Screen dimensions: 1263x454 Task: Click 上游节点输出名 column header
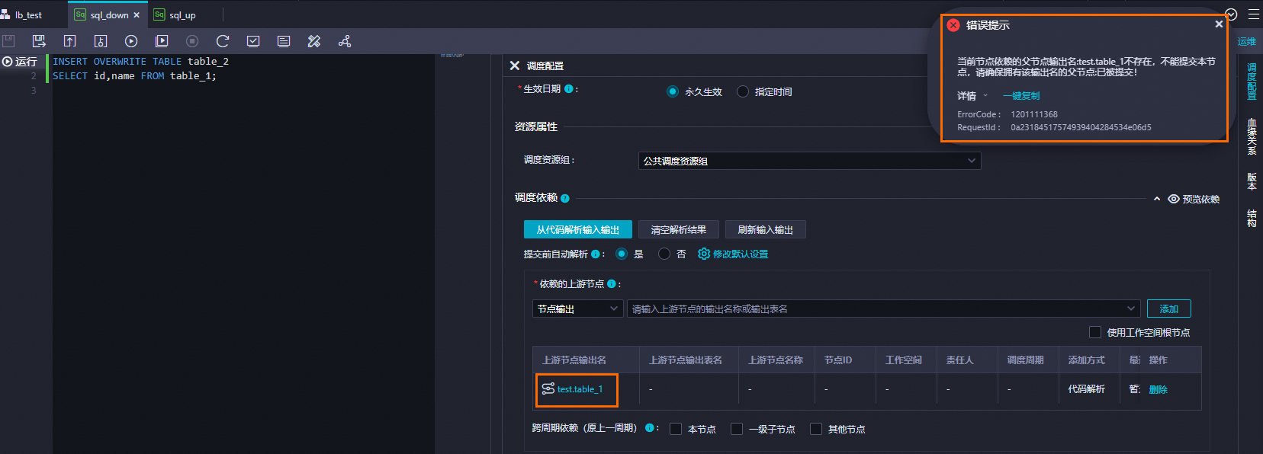pyautogui.click(x=574, y=360)
